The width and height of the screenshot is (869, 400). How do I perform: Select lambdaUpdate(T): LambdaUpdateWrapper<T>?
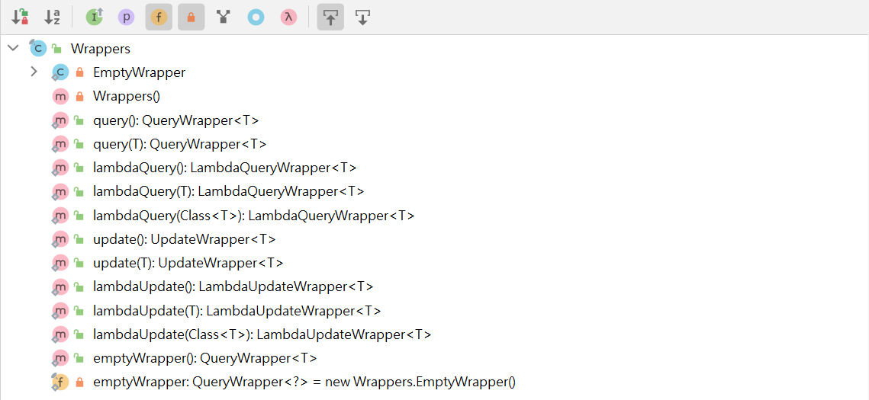(x=237, y=310)
